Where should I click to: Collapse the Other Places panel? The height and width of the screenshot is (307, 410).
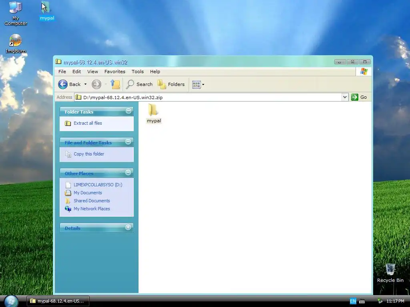(128, 173)
